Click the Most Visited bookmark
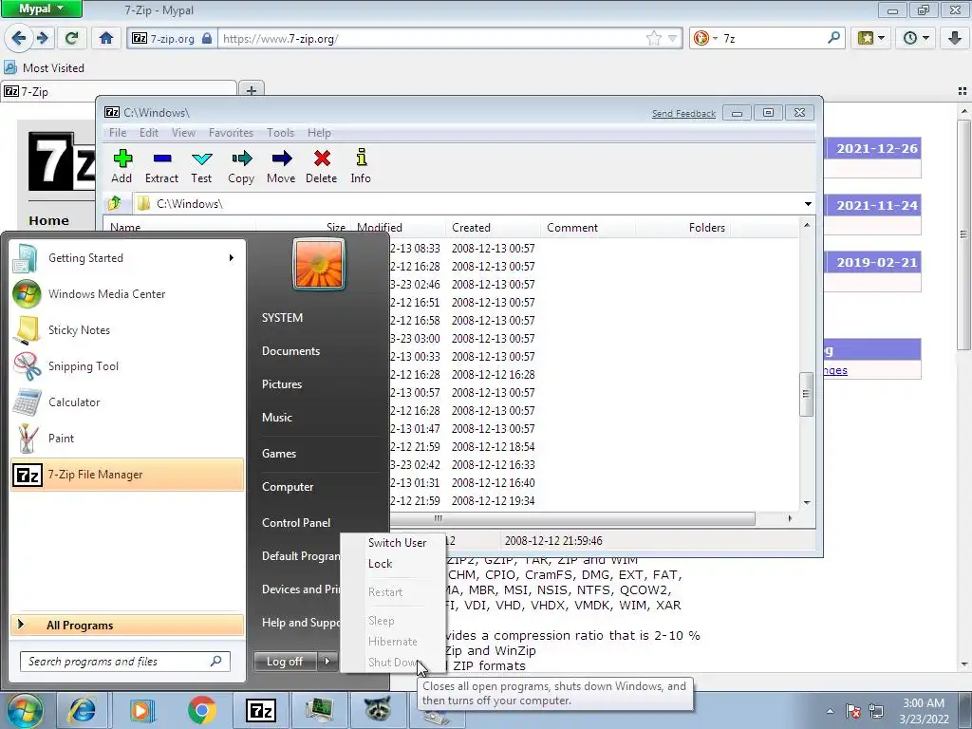This screenshot has width=972, height=729. pyautogui.click(x=44, y=68)
